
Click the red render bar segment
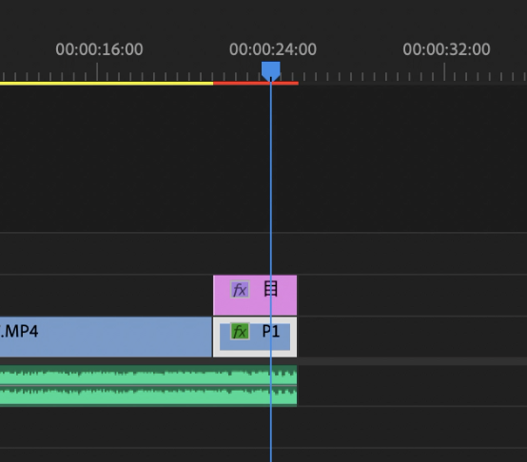(x=256, y=84)
